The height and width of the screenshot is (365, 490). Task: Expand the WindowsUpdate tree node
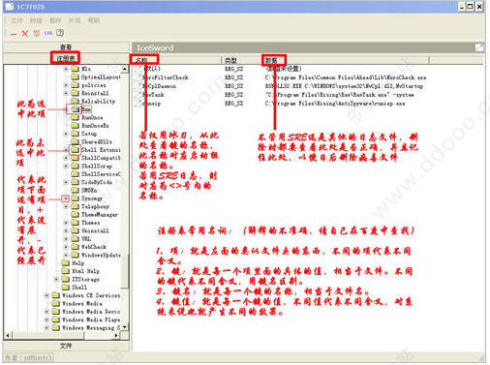(x=66, y=255)
